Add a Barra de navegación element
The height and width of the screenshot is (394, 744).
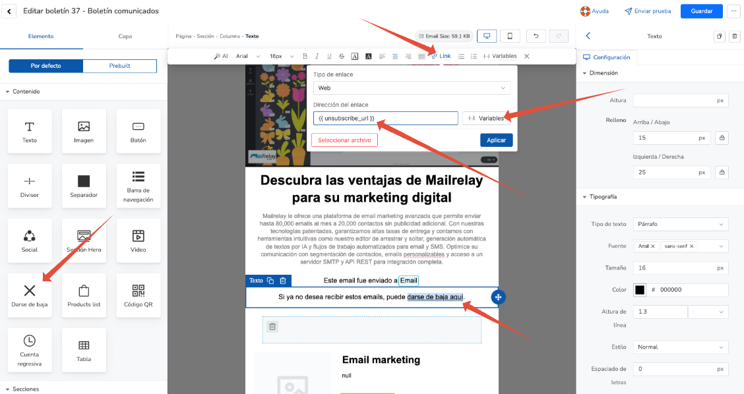point(138,186)
